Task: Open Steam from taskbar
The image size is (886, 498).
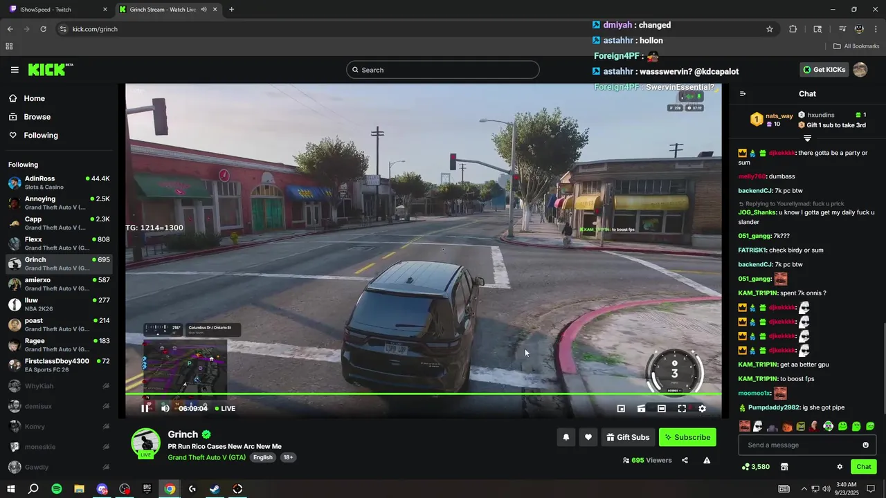Action: tap(215, 489)
